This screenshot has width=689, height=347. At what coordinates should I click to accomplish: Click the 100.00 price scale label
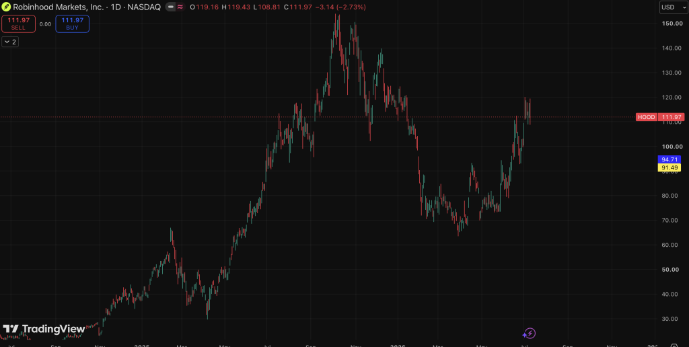tap(672, 147)
